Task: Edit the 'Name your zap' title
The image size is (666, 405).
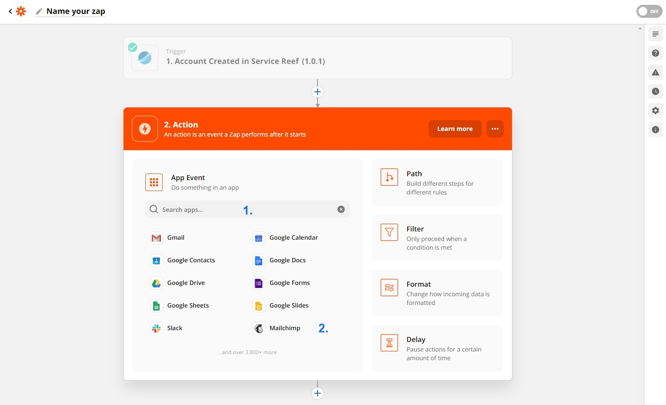Action: point(76,11)
